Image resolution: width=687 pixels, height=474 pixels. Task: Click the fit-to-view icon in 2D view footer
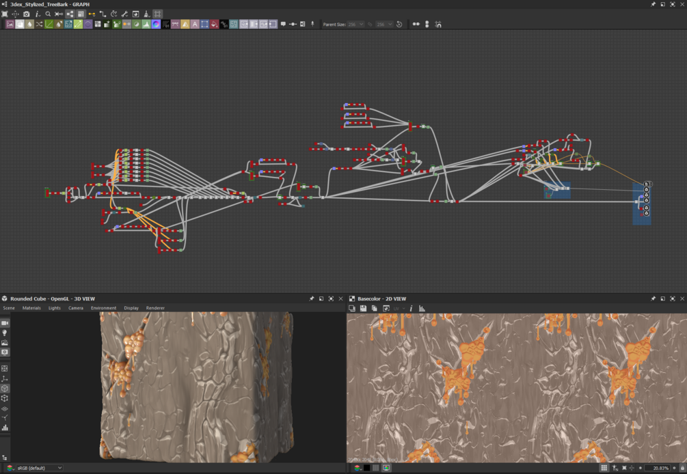click(x=624, y=468)
